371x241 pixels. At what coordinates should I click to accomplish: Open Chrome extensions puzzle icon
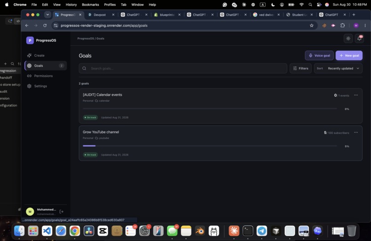(342, 25)
